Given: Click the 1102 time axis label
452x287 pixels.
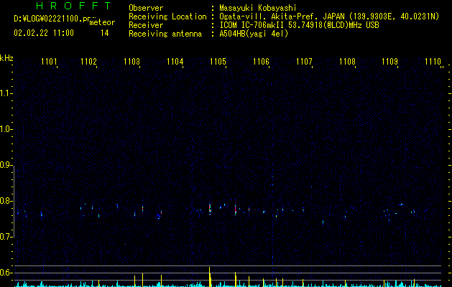Looking at the screenshot, I should [x=89, y=62].
